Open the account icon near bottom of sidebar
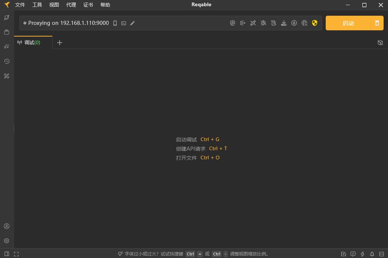The image size is (388, 258). click(x=7, y=226)
